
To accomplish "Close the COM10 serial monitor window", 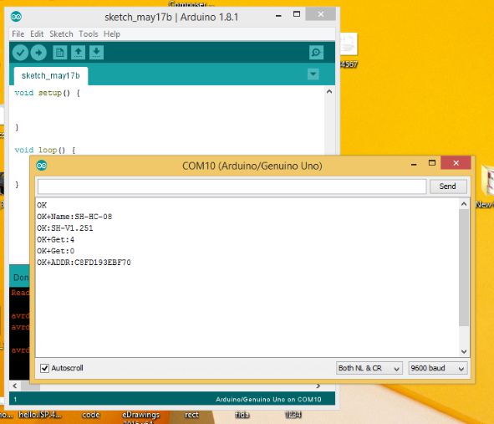I will tap(456, 163).
